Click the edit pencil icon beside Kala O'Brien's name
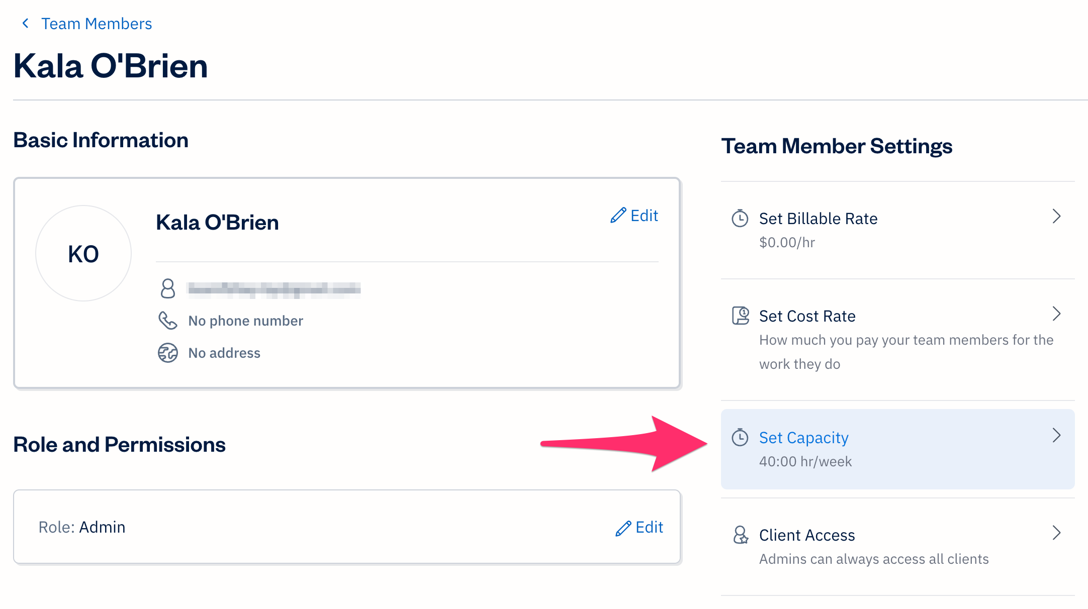The width and height of the screenshot is (1088, 609). 617,215
